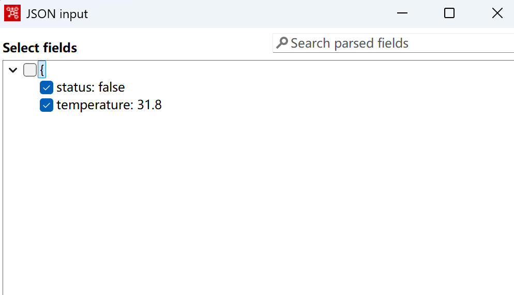514x295 pixels.
Task: Click the Select fields heading
Action: (x=40, y=48)
